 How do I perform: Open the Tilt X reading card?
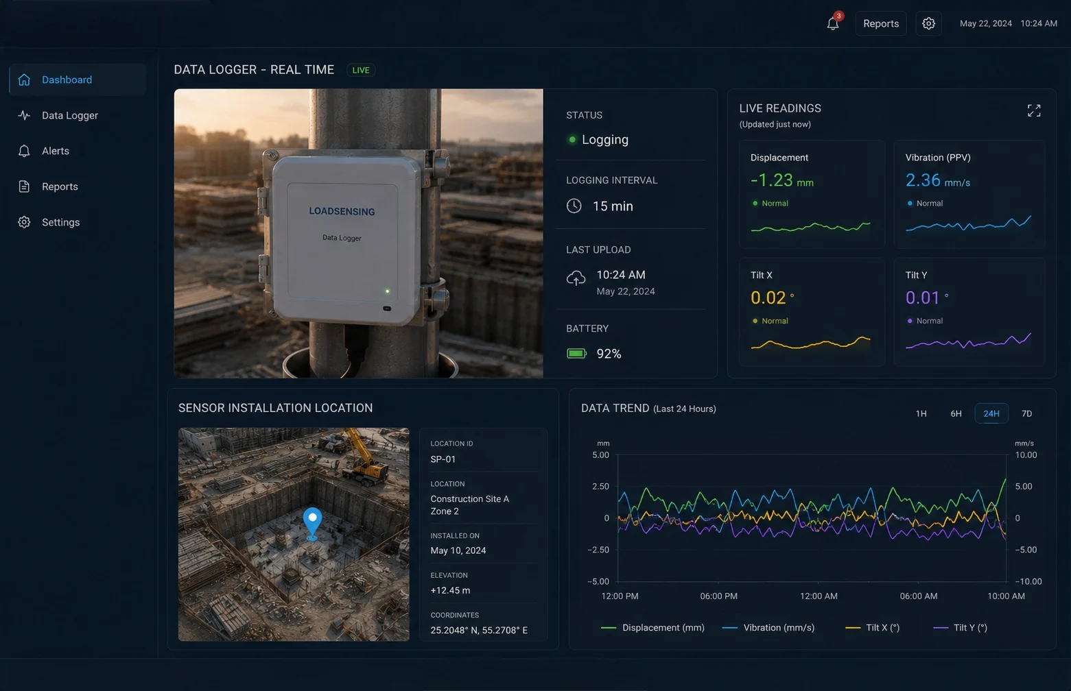click(x=812, y=312)
